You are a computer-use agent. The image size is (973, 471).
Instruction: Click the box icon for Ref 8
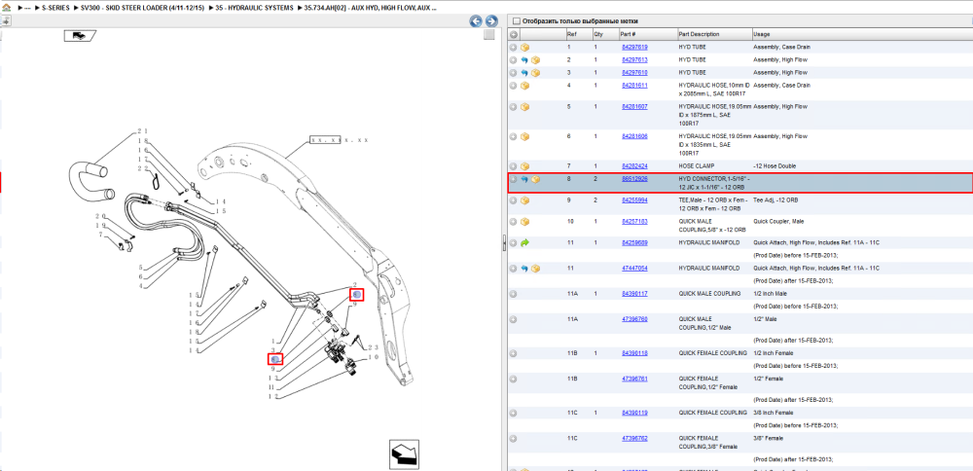pos(535,179)
